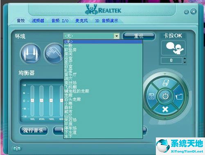The width and height of the screenshot is (205, 155).
Task: Select the plain 走廊 entry in the list
Action: point(103,95)
